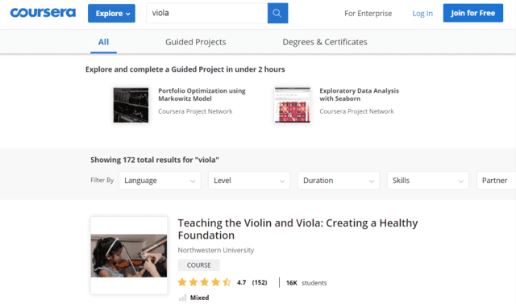This screenshot has height=304, width=516.
Task: Click the Join for Free button
Action: click(473, 13)
